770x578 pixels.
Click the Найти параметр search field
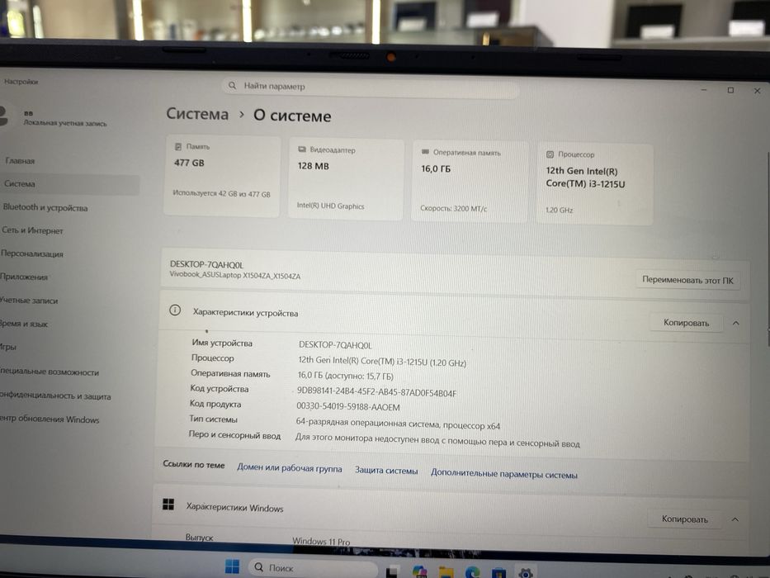tap(370, 87)
